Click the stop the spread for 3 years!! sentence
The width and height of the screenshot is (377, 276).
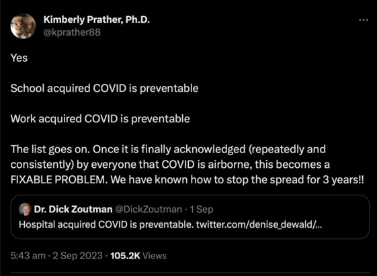296,180
